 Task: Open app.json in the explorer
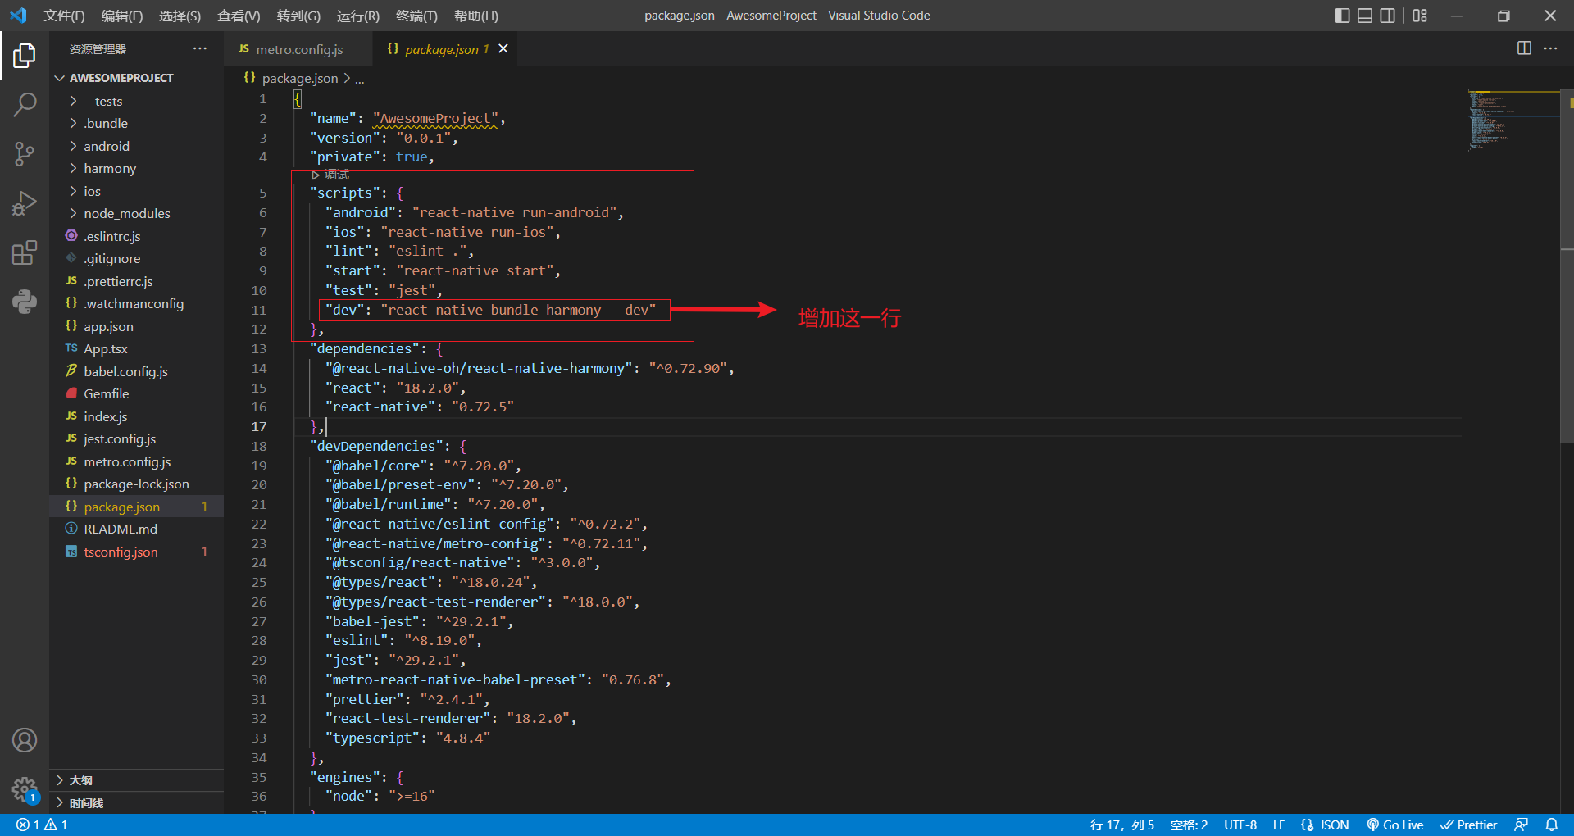point(136,326)
